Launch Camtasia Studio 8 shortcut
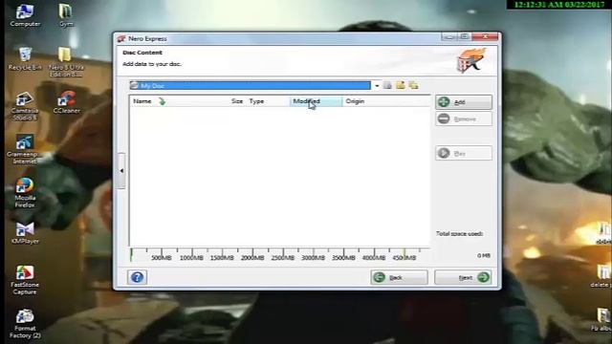The image size is (612, 344). point(25,106)
